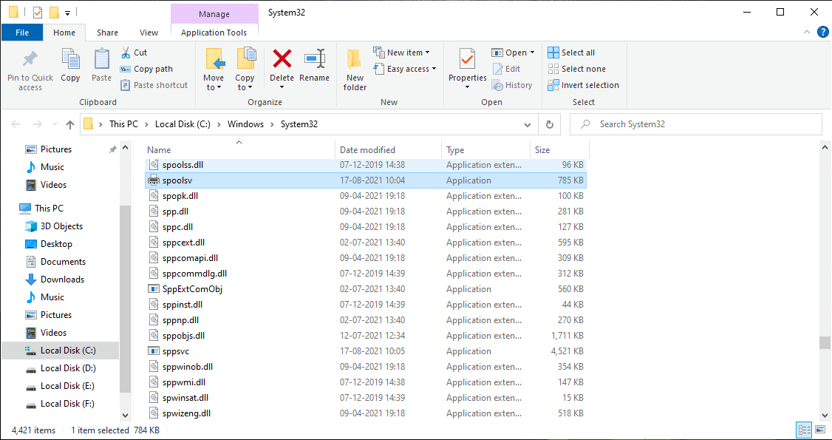
Task: Click Pin to Quick access icon
Action: click(x=30, y=59)
